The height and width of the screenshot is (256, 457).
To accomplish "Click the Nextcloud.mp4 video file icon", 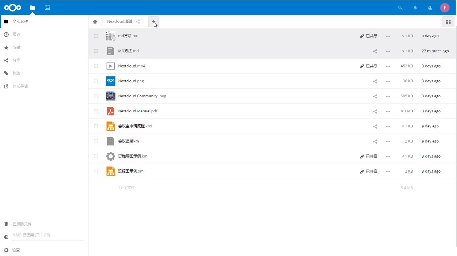I will [x=111, y=66].
